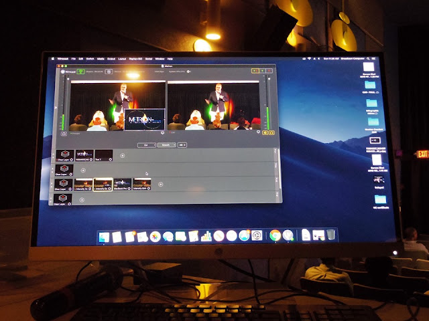
Task: Select the green-dot layout button at top right
Action: tap(262, 71)
